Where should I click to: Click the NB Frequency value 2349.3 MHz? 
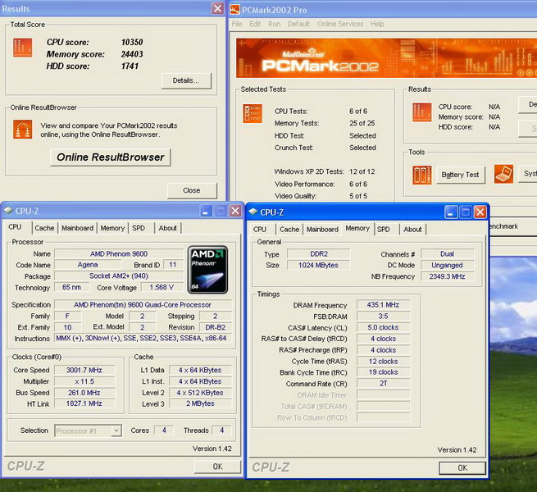[x=448, y=276]
